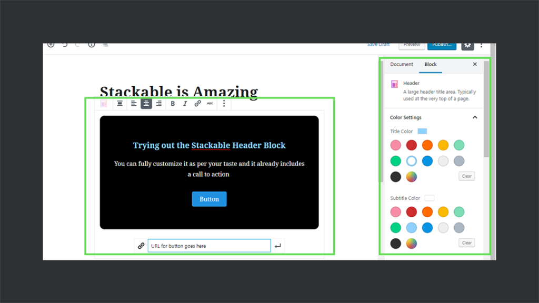The height and width of the screenshot is (303, 539).
Task: Pick light gray for Subtitle Color
Action: pyautogui.click(x=443, y=228)
